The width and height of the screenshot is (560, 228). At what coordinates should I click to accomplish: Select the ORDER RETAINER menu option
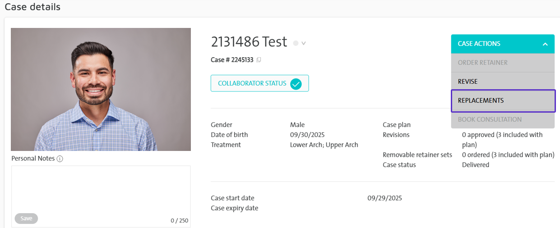(x=482, y=63)
